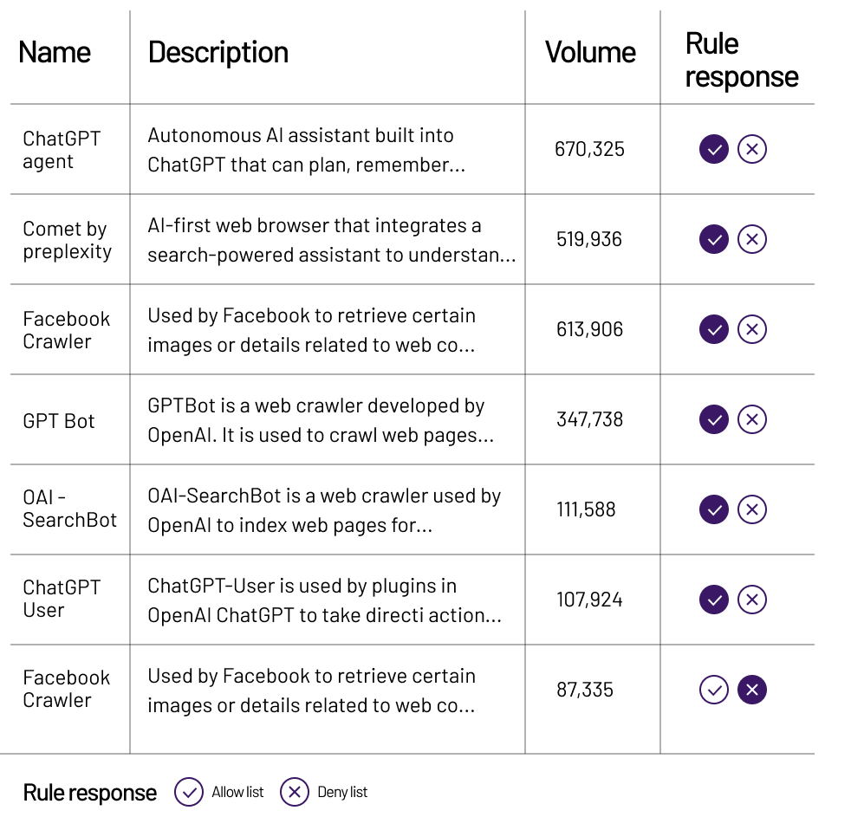The height and width of the screenshot is (830, 851).
Task: Sort by Volume column header
Action: (590, 52)
